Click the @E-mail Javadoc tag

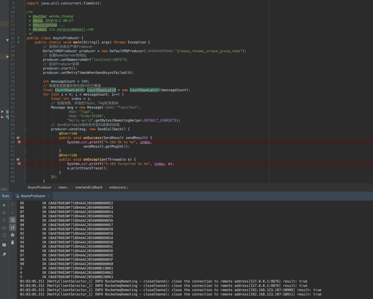click(40, 29)
